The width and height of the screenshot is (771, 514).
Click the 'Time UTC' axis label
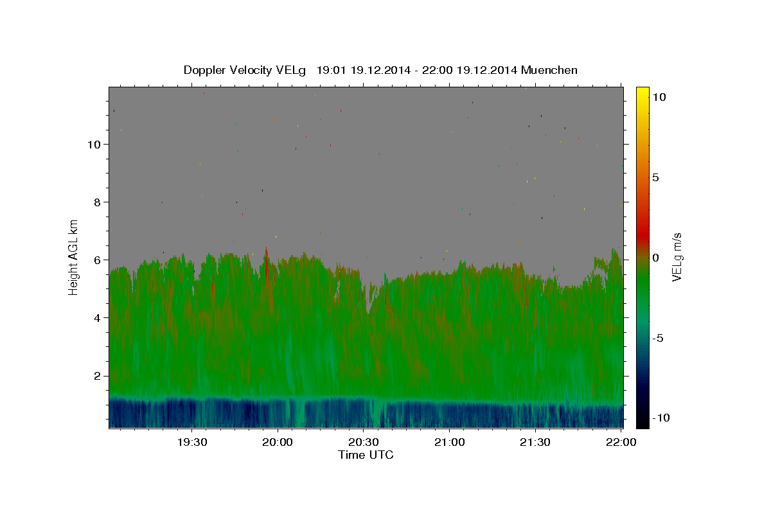[x=366, y=455]
